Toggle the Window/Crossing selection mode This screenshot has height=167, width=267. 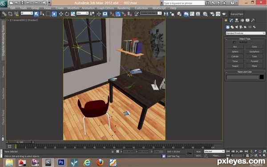click(54, 14)
